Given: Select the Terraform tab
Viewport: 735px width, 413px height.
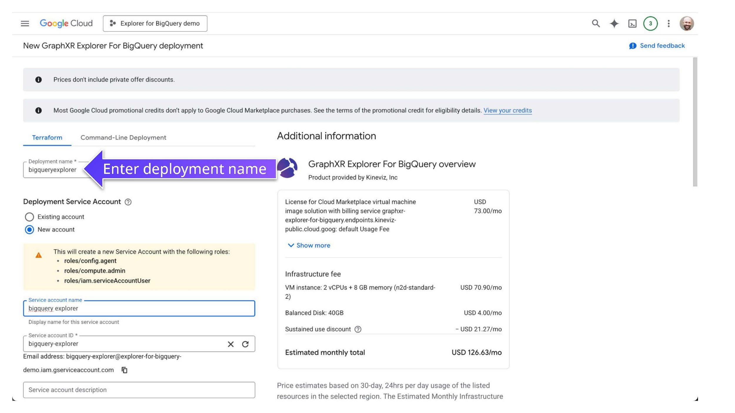Looking at the screenshot, I should tap(47, 138).
